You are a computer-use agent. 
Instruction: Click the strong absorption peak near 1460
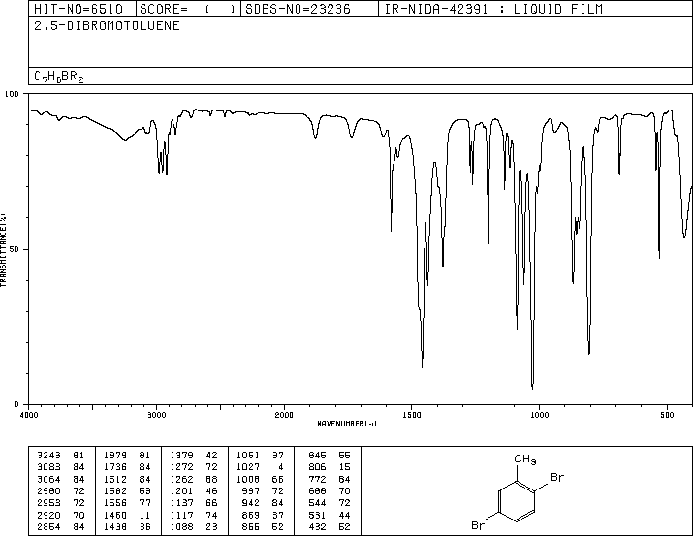[422, 365]
